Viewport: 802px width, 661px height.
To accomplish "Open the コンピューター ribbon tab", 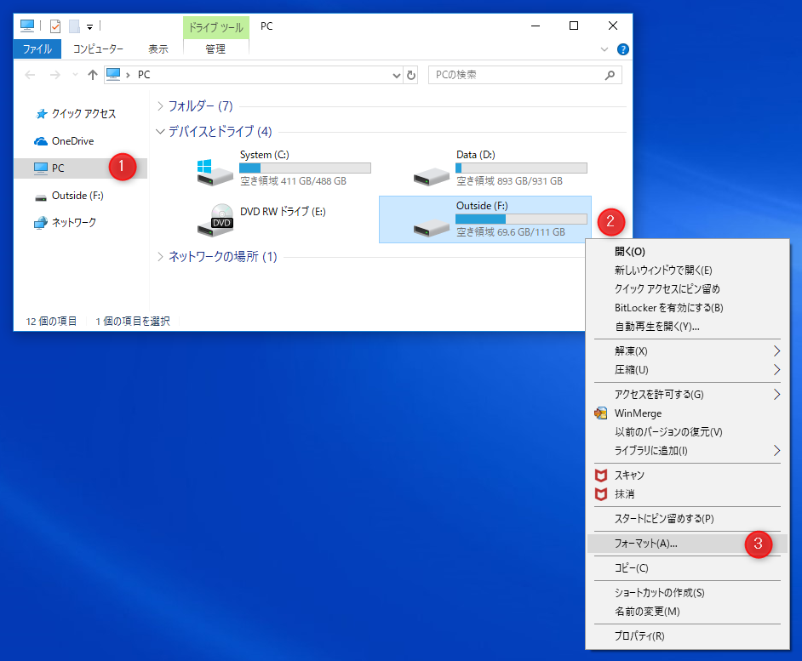I will [98, 49].
